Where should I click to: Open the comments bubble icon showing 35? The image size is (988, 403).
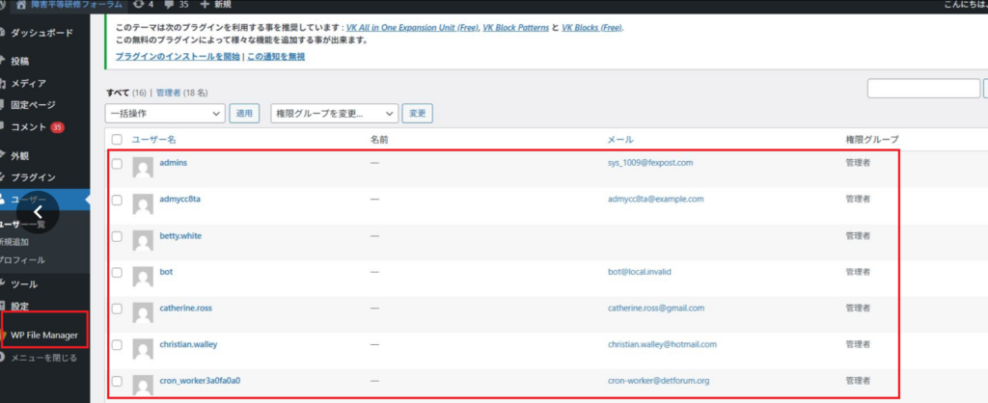pos(170,5)
